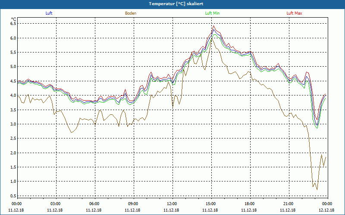Click the red Luft Max peak near 15:00
The image size is (345, 215).
click(213, 26)
